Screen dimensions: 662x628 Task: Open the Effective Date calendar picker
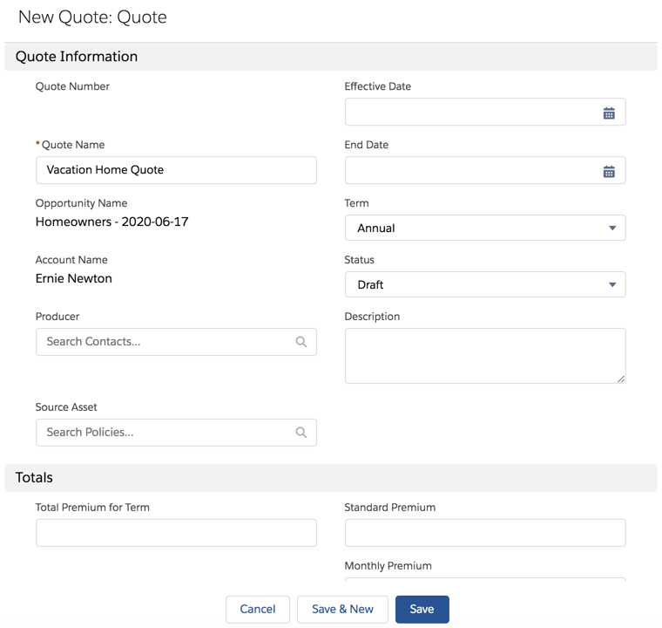click(x=609, y=113)
